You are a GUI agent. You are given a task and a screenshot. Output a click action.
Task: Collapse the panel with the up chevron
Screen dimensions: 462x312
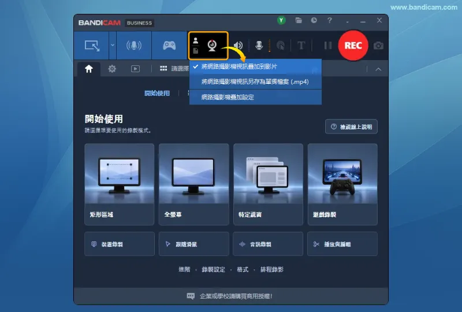pos(378,69)
